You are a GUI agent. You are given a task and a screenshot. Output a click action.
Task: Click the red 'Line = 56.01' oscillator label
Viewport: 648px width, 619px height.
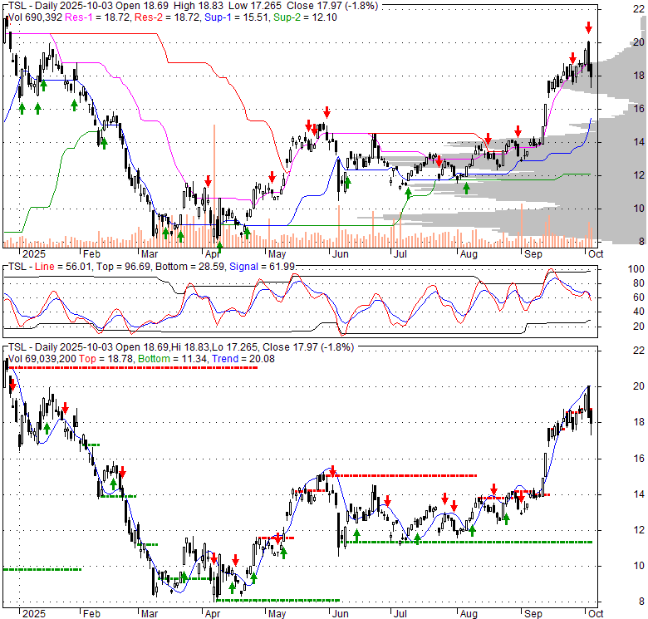click(64, 267)
